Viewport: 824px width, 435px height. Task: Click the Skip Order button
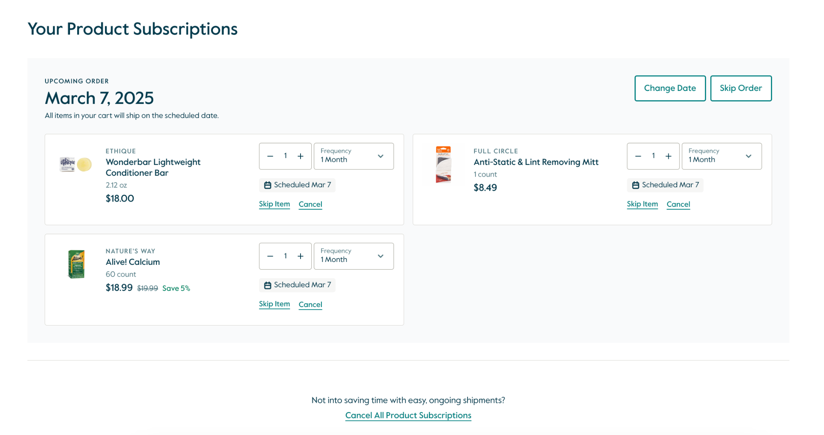click(x=741, y=88)
